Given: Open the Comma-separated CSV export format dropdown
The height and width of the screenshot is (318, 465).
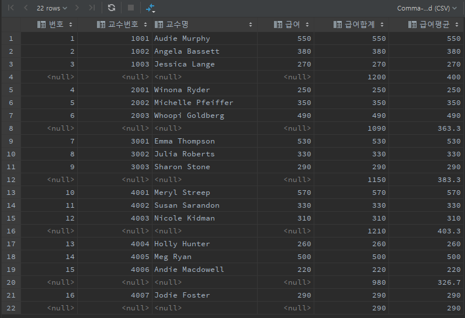Looking at the screenshot, I should point(427,8).
